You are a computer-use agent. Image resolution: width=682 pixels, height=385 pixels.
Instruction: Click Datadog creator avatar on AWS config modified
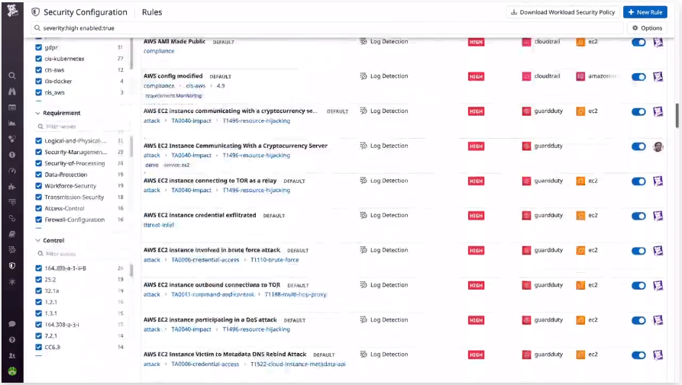[x=658, y=77]
